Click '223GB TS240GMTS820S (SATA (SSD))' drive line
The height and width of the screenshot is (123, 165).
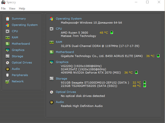89,86
